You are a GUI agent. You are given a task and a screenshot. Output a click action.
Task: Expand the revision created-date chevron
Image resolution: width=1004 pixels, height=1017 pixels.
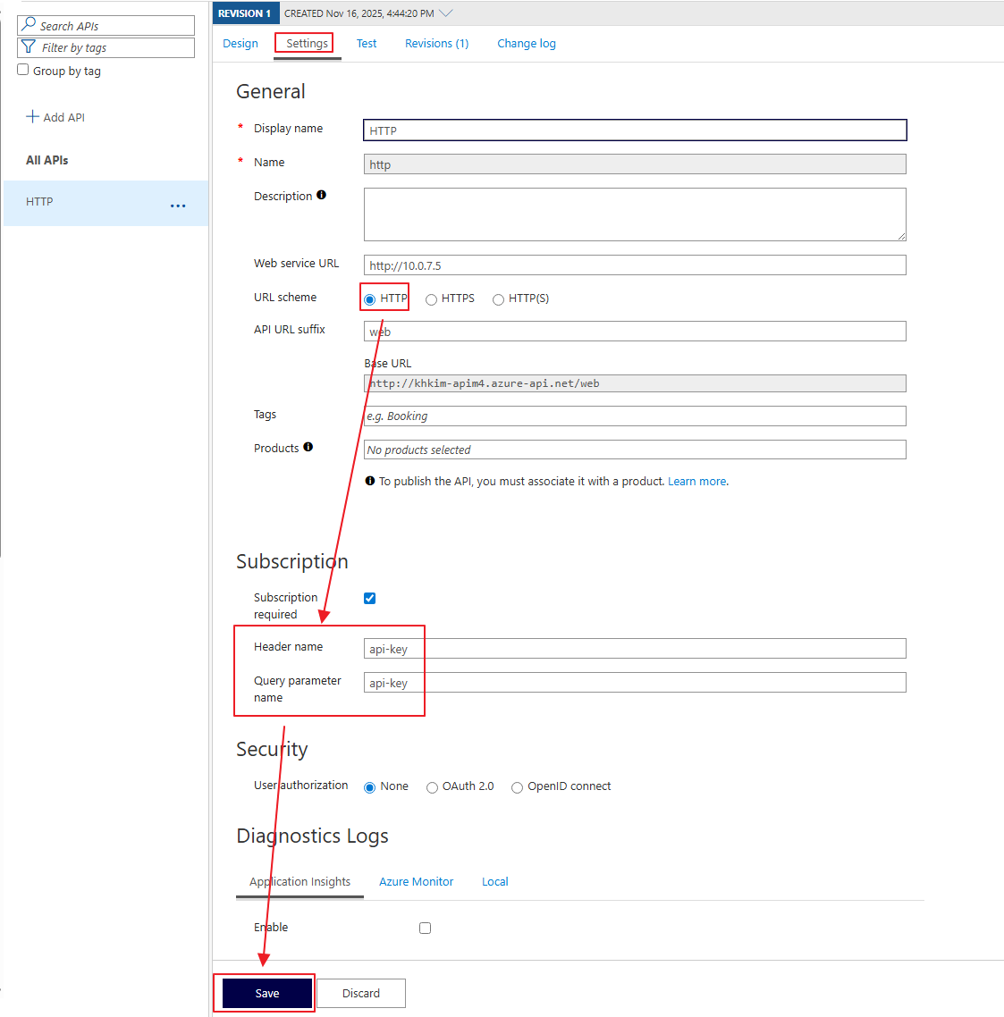coord(446,13)
